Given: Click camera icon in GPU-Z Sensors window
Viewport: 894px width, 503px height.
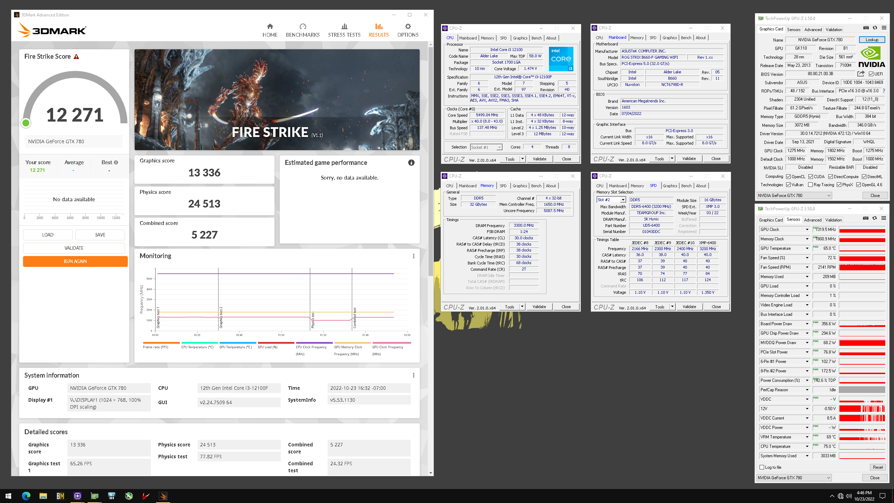Looking at the screenshot, I should coord(866,218).
